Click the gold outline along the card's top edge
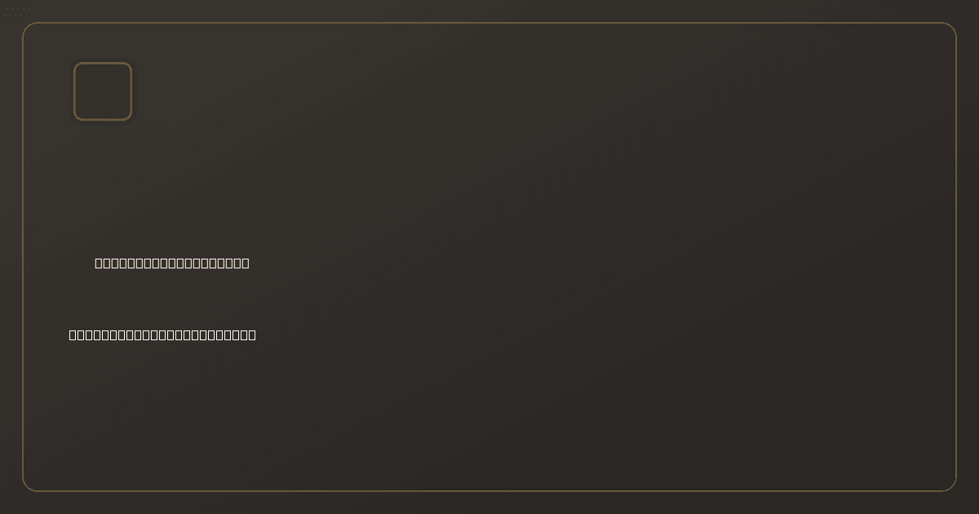 tap(489, 23)
